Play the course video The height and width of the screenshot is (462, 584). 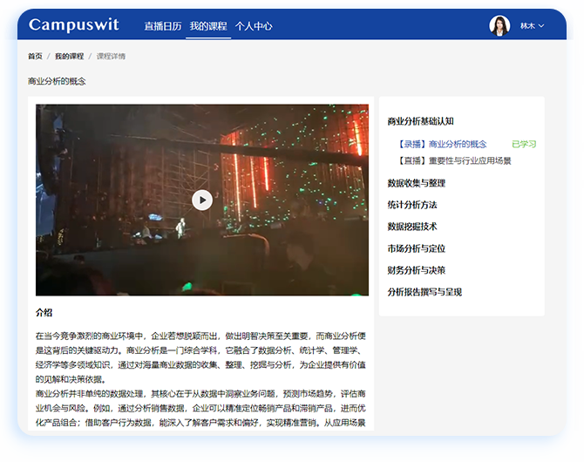coord(202,200)
